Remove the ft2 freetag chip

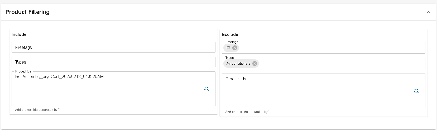point(235,48)
